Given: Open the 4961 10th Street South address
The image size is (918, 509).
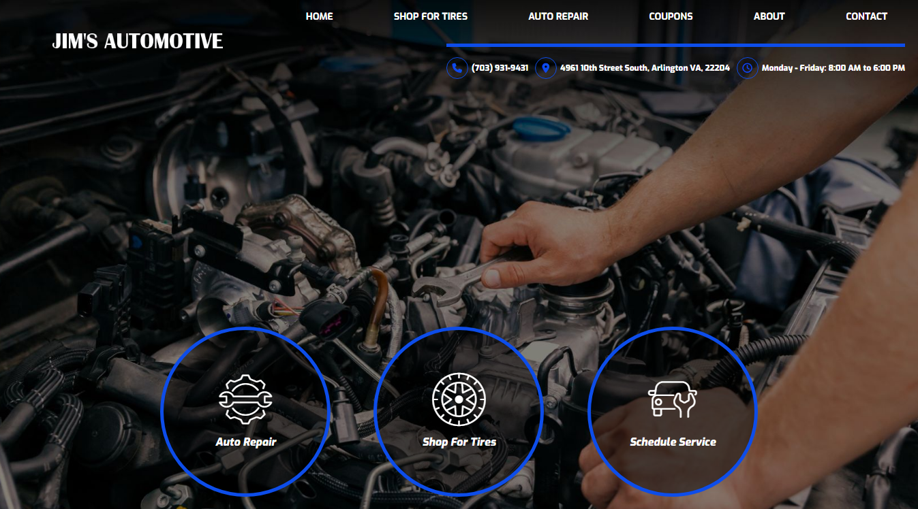Looking at the screenshot, I should click(645, 68).
